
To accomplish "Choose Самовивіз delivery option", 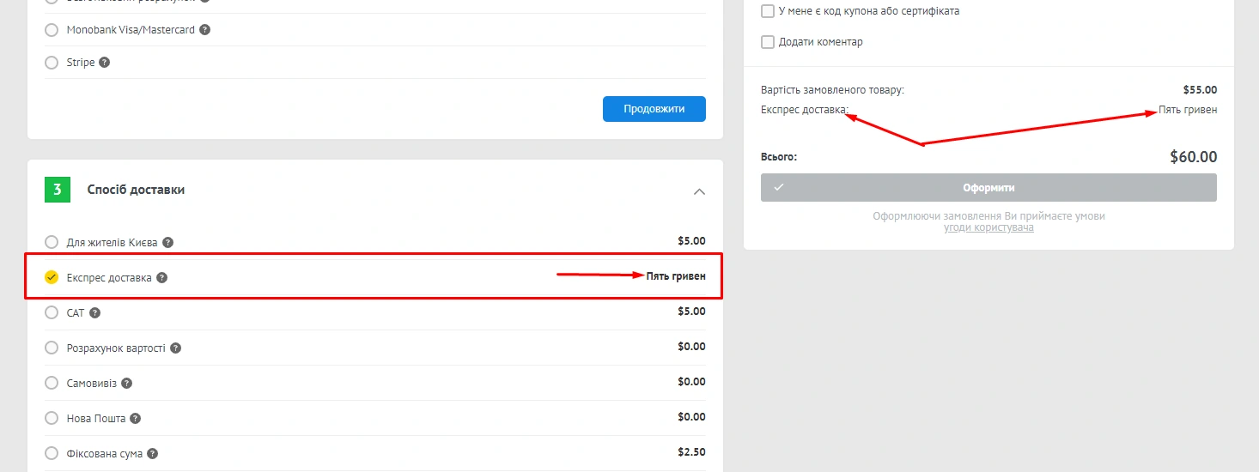I will [52, 383].
